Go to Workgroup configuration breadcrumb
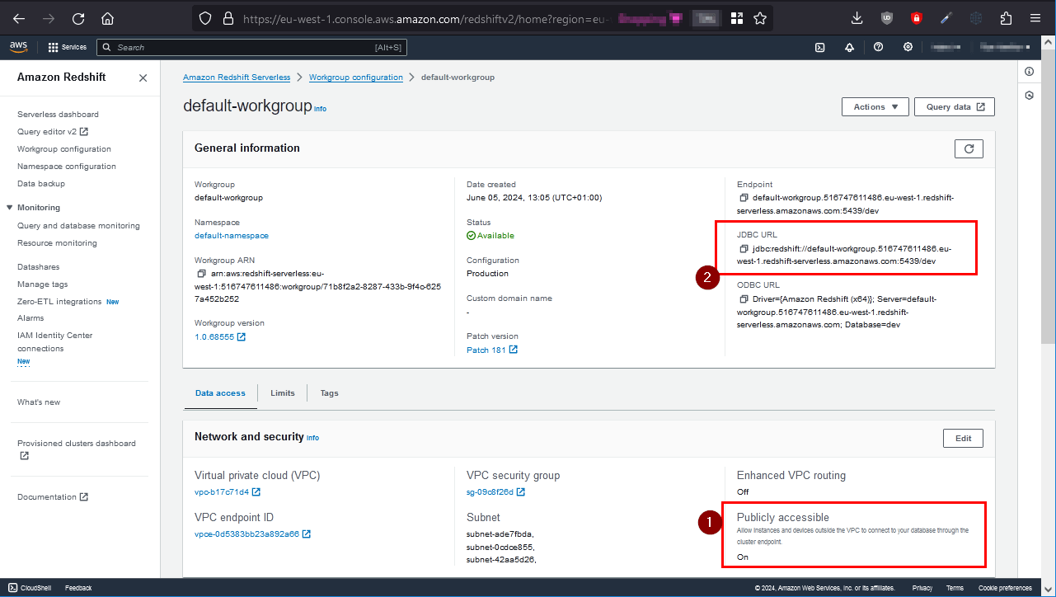Viewport: 1056px width, 597px height. point(356,78)
